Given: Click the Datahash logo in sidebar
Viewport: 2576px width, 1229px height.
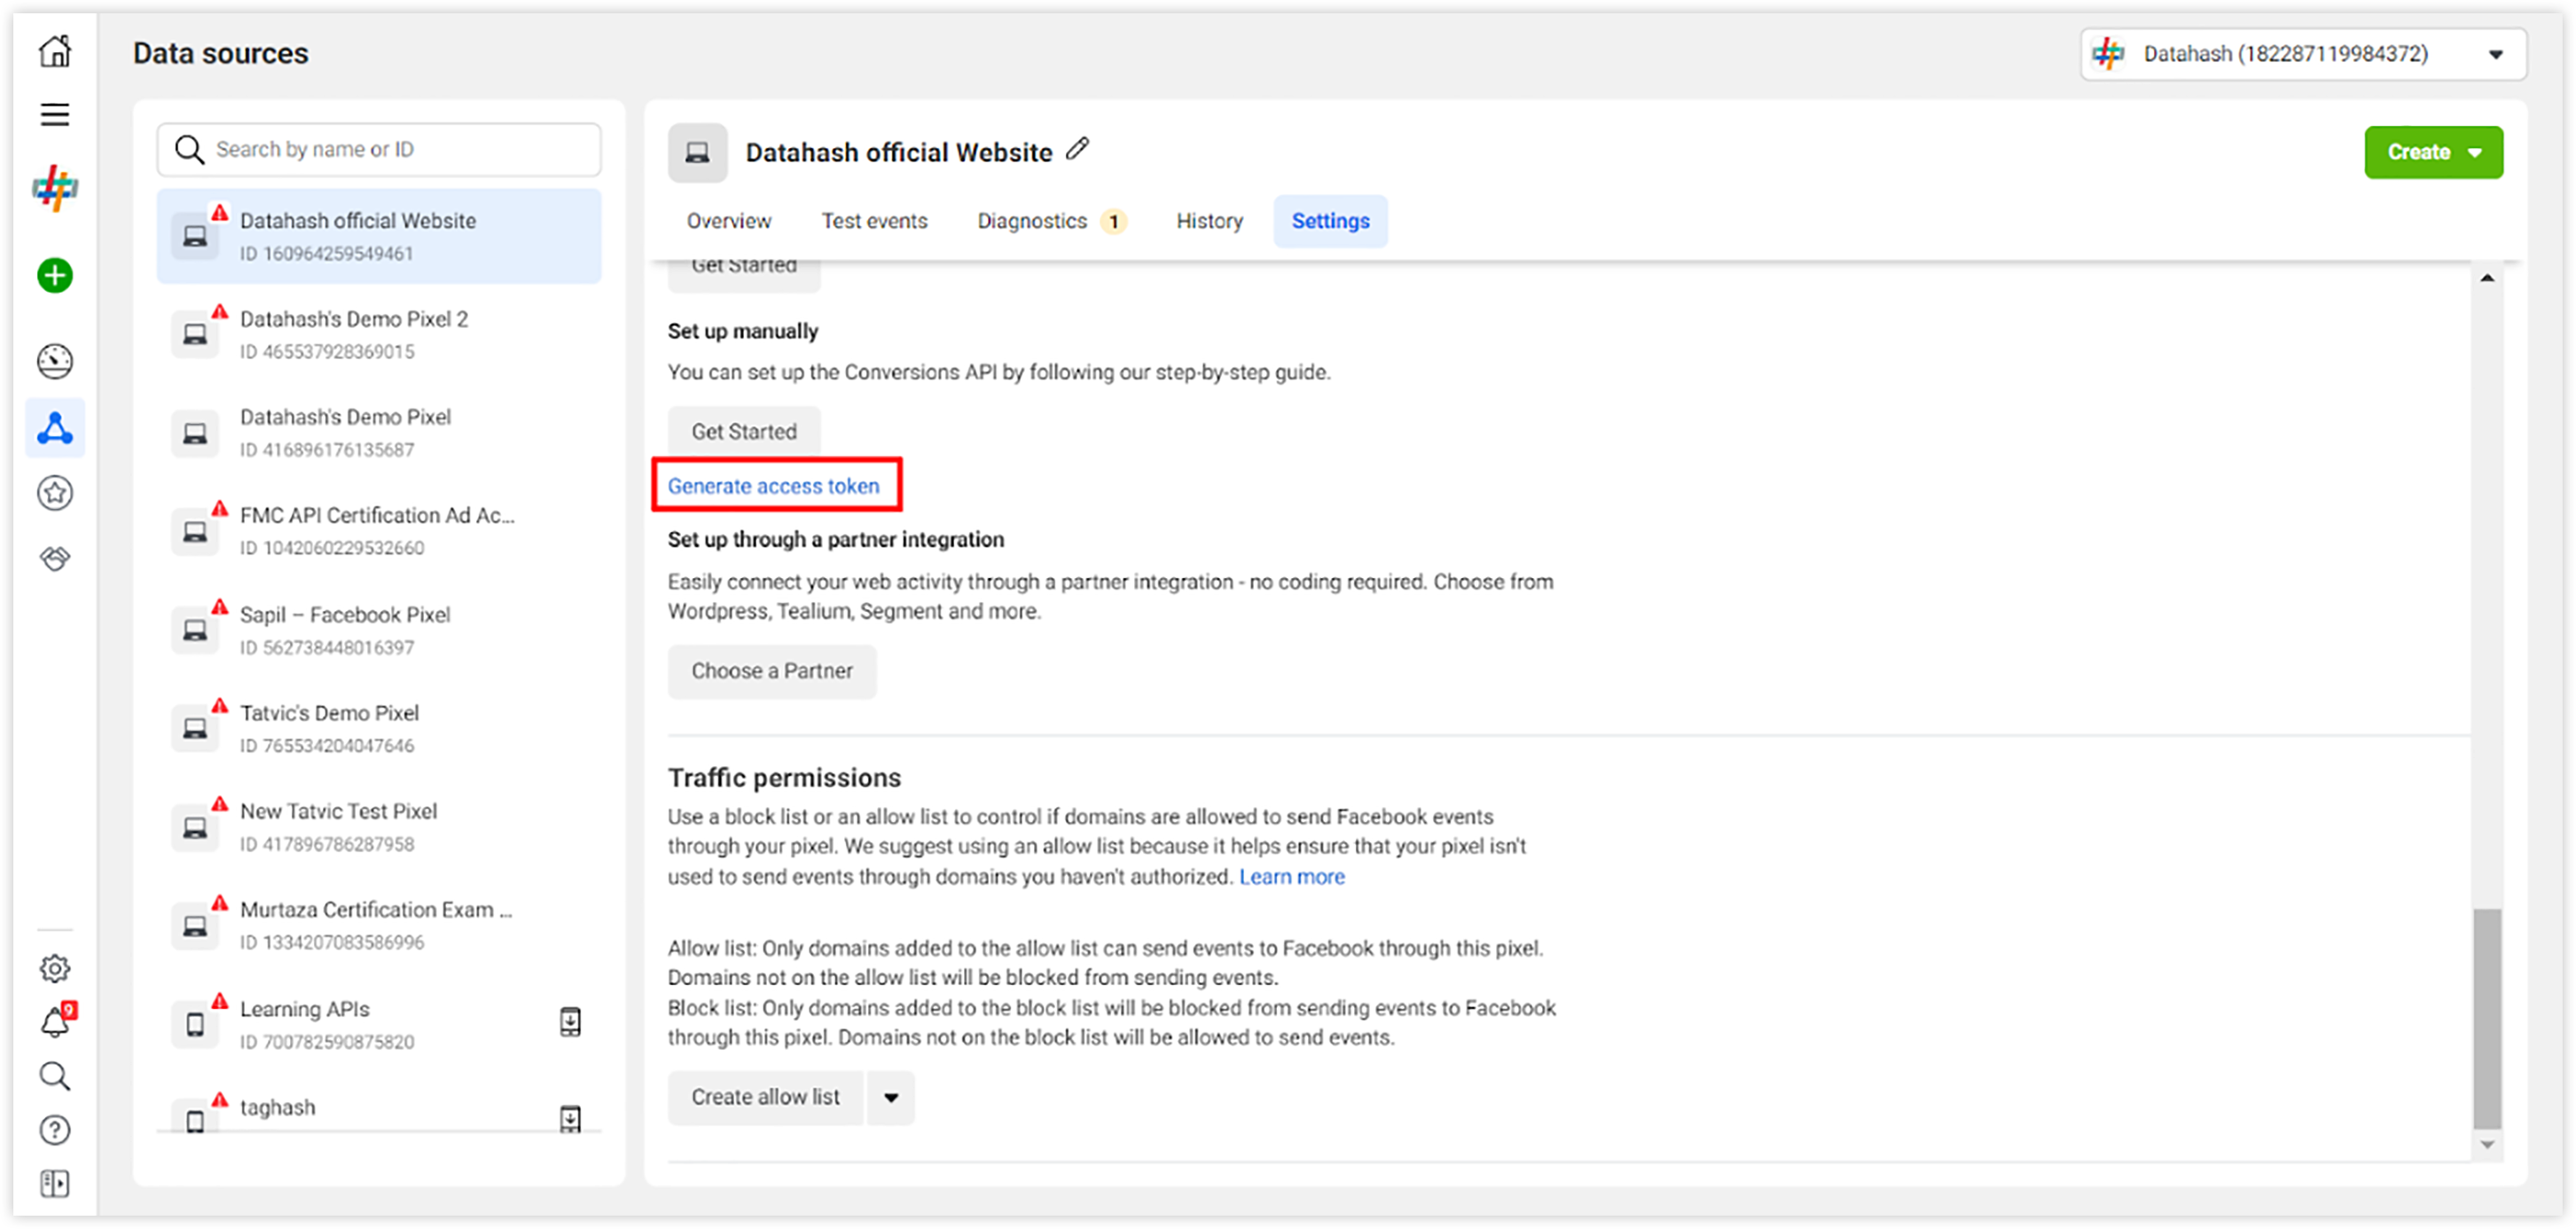Looking at the screenshot, I should click(55, 187).
